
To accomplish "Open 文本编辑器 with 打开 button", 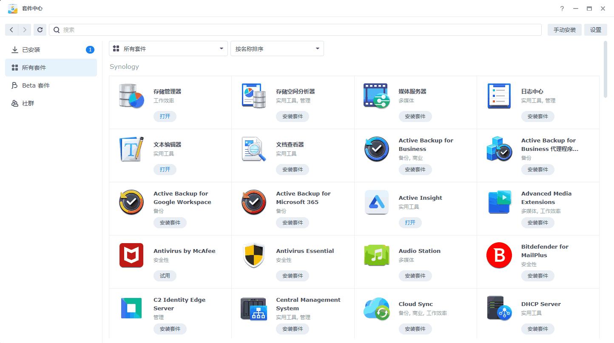I will click(165, 170).
